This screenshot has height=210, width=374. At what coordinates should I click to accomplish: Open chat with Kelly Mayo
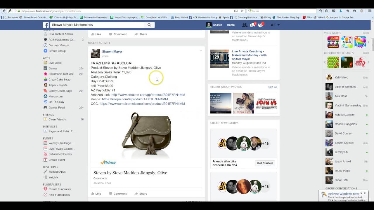click(347, 78)
